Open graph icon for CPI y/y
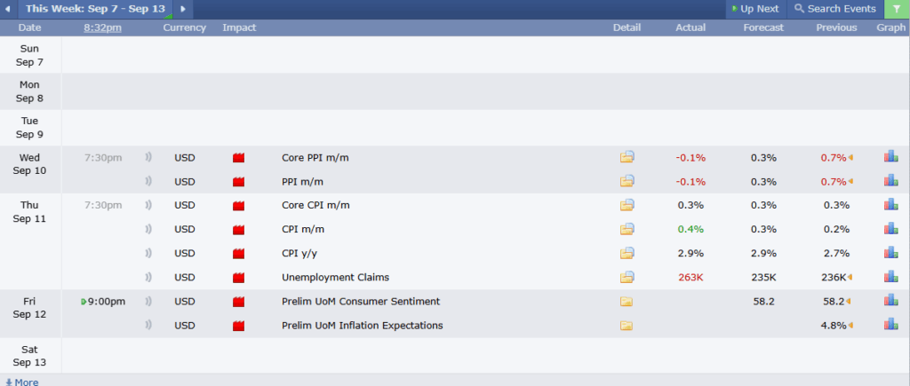The height and width of the screenshot is (386, 910). (890, 253)
